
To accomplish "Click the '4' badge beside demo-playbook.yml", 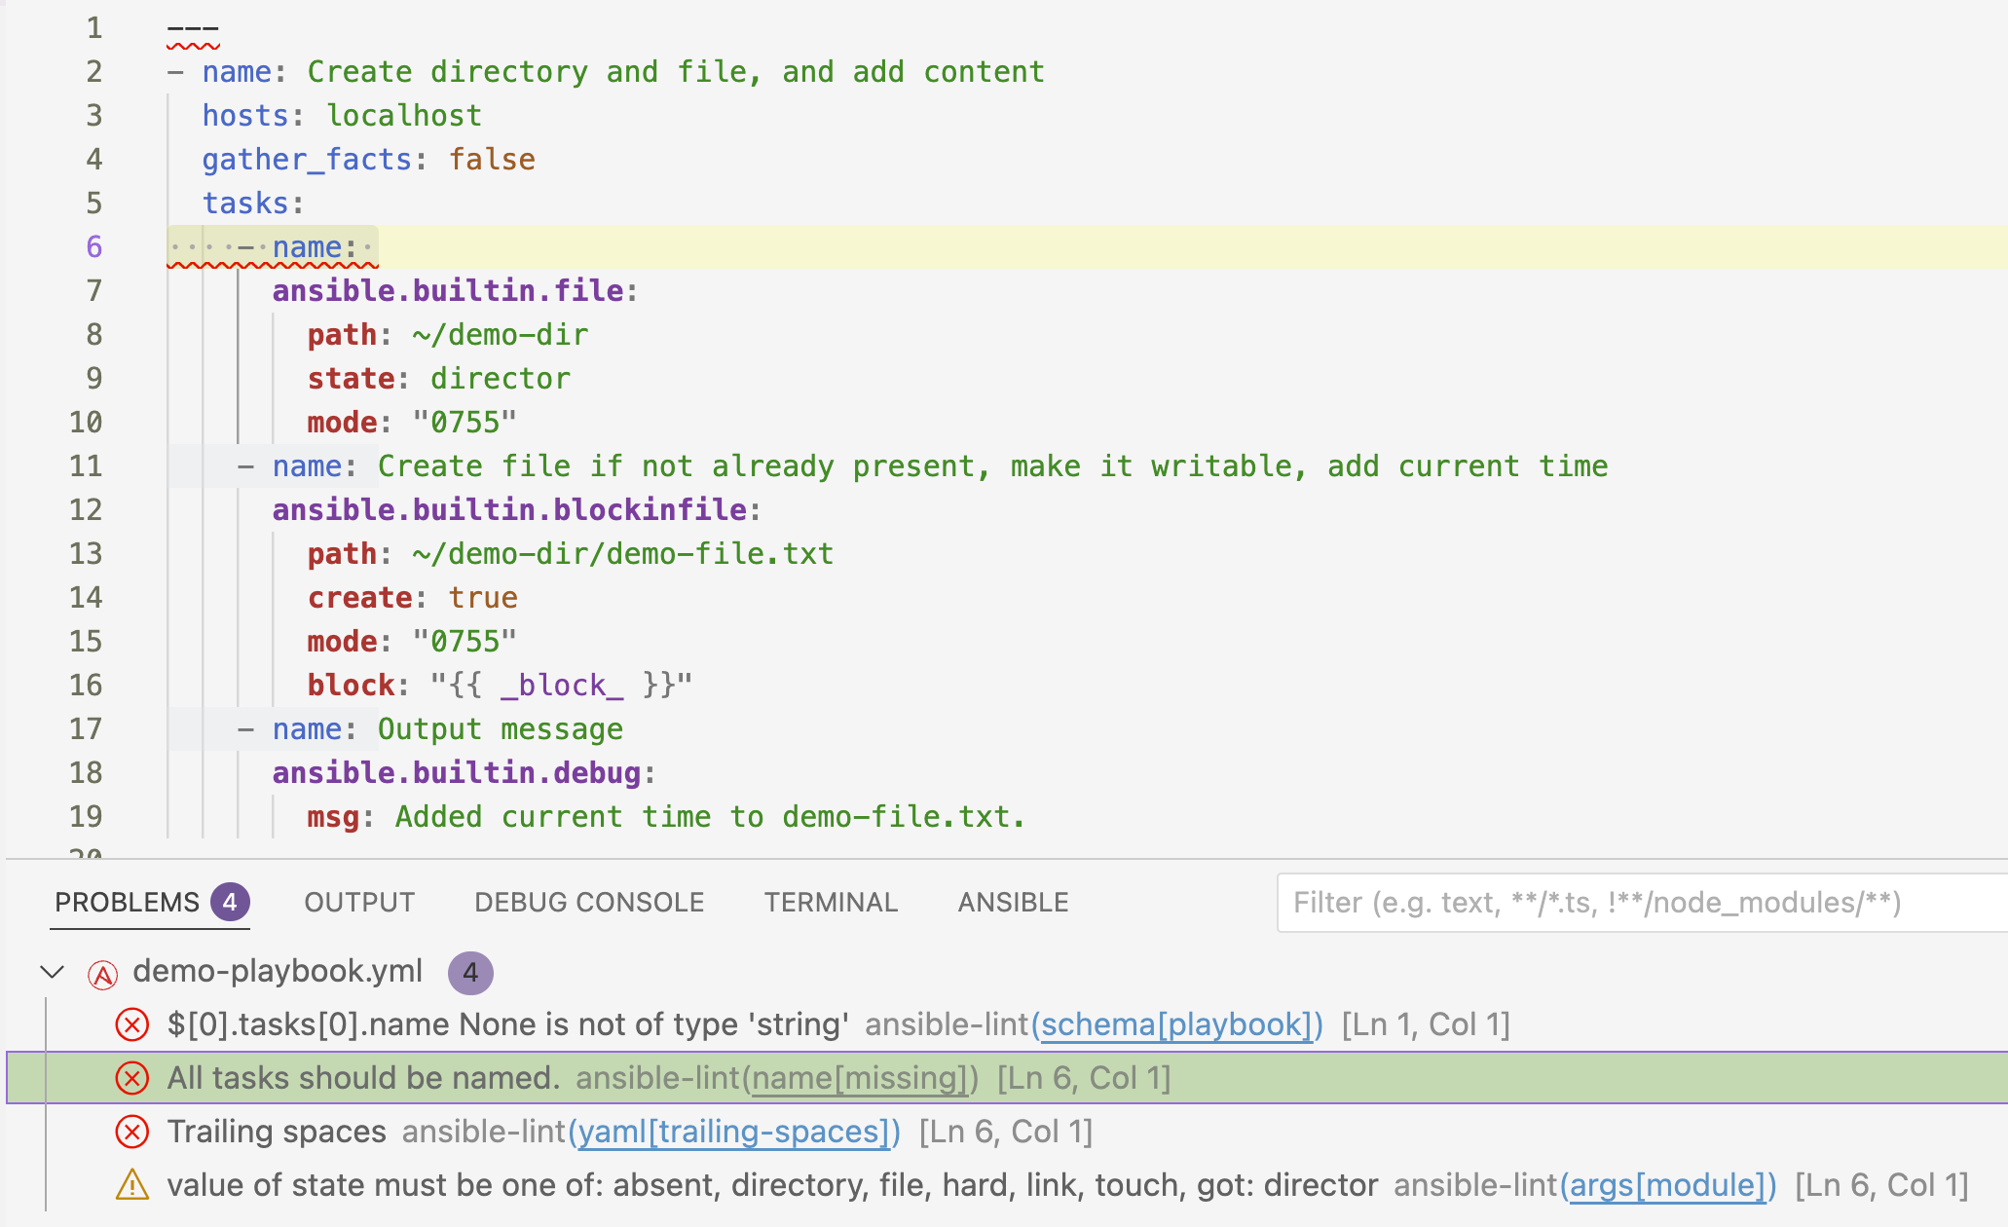I will coord(470,972).
